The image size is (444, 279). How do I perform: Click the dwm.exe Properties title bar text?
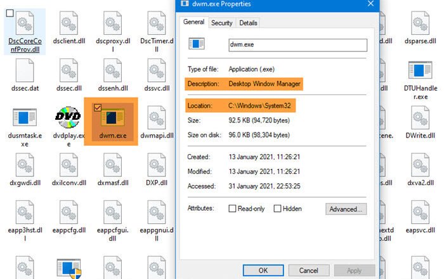[221, 4]
